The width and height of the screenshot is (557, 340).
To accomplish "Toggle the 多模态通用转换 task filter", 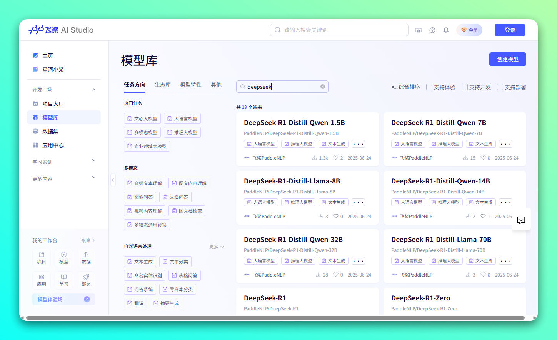I will tap(147, 225).
